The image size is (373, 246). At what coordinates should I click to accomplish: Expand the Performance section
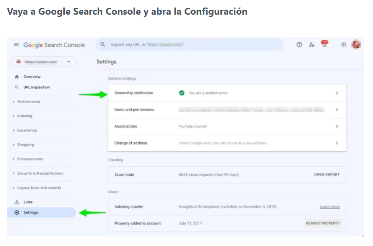click(29, 102)
